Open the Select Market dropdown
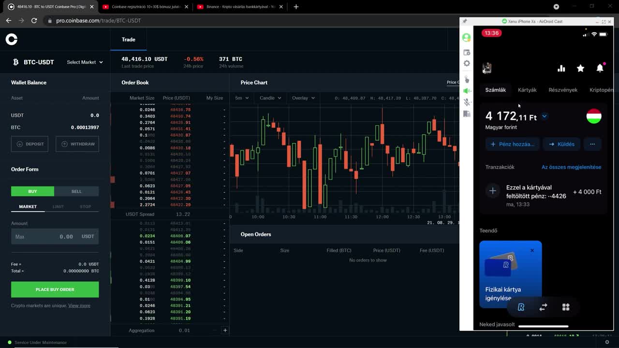 (x=85, y=62)
